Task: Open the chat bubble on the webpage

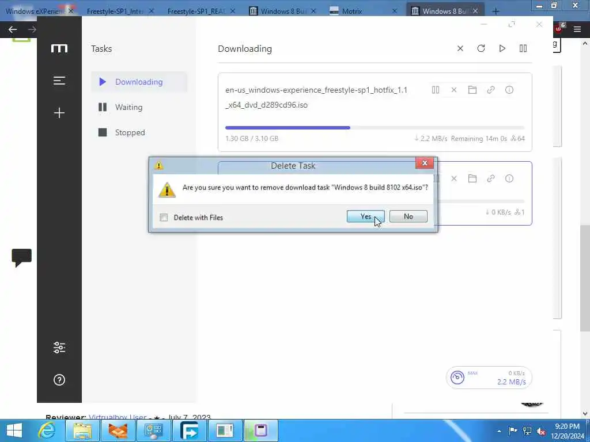Action: 21,258
